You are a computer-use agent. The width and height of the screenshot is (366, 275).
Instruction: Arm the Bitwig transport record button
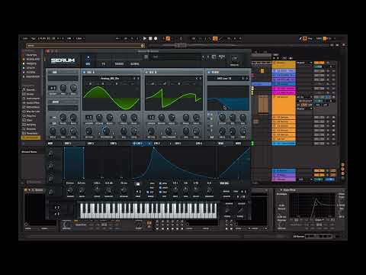[156, 38]
